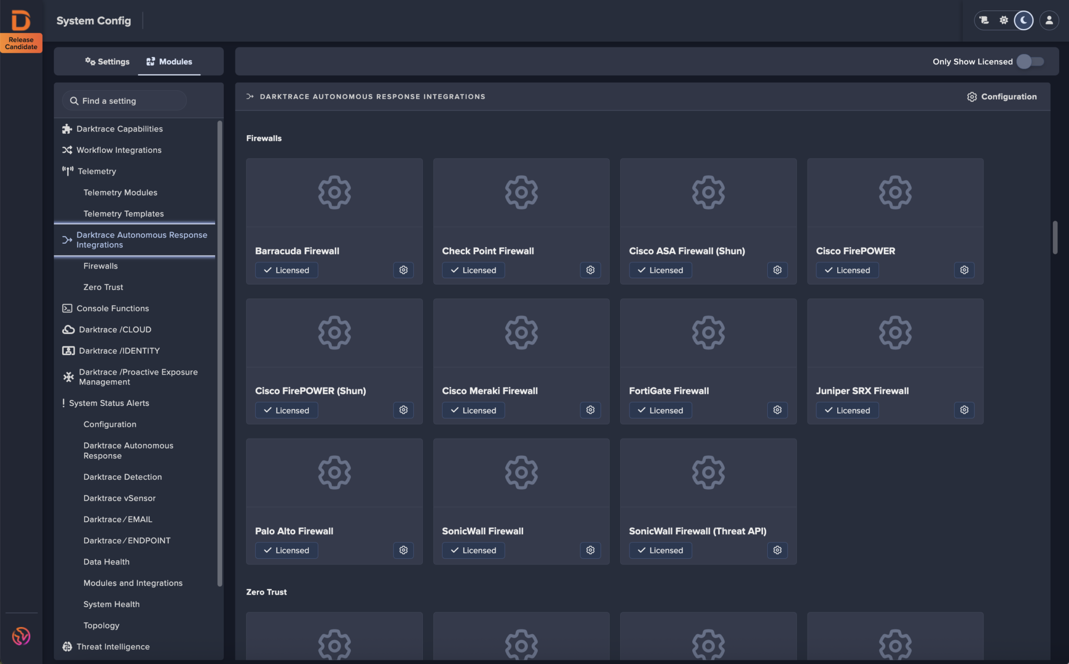Click the Configuration button at top right of panel

[x=1002, y=96]
